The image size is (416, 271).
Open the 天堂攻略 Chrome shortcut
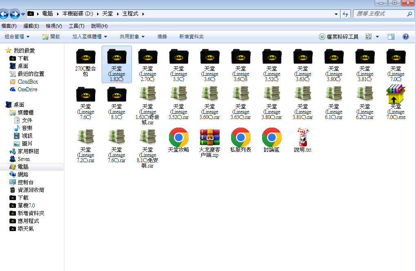[x=178, y=141]
